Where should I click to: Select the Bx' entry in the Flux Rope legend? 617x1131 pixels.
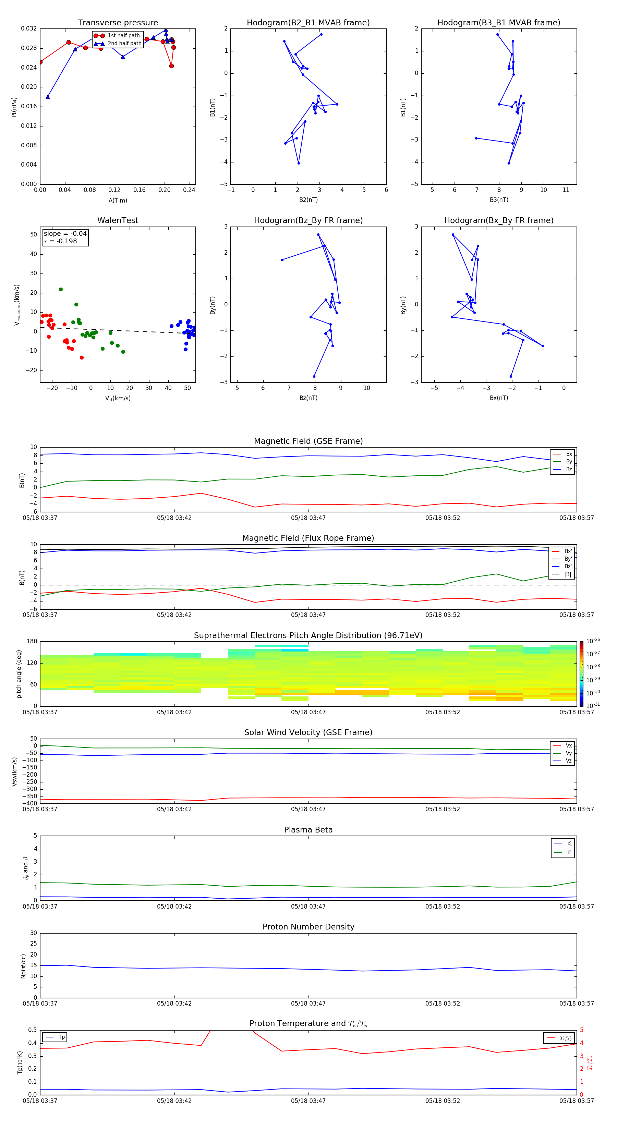click(562, 551)
